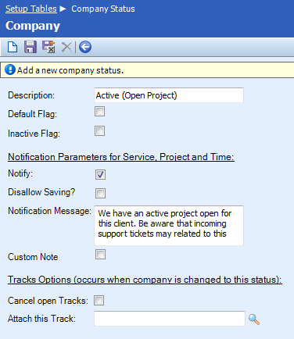Save the company status with floppy icon
Screen dimensions: 294x339
tap(30, 47)
